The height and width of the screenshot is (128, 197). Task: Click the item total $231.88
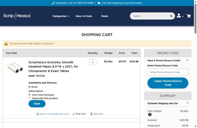coord(134,62)
